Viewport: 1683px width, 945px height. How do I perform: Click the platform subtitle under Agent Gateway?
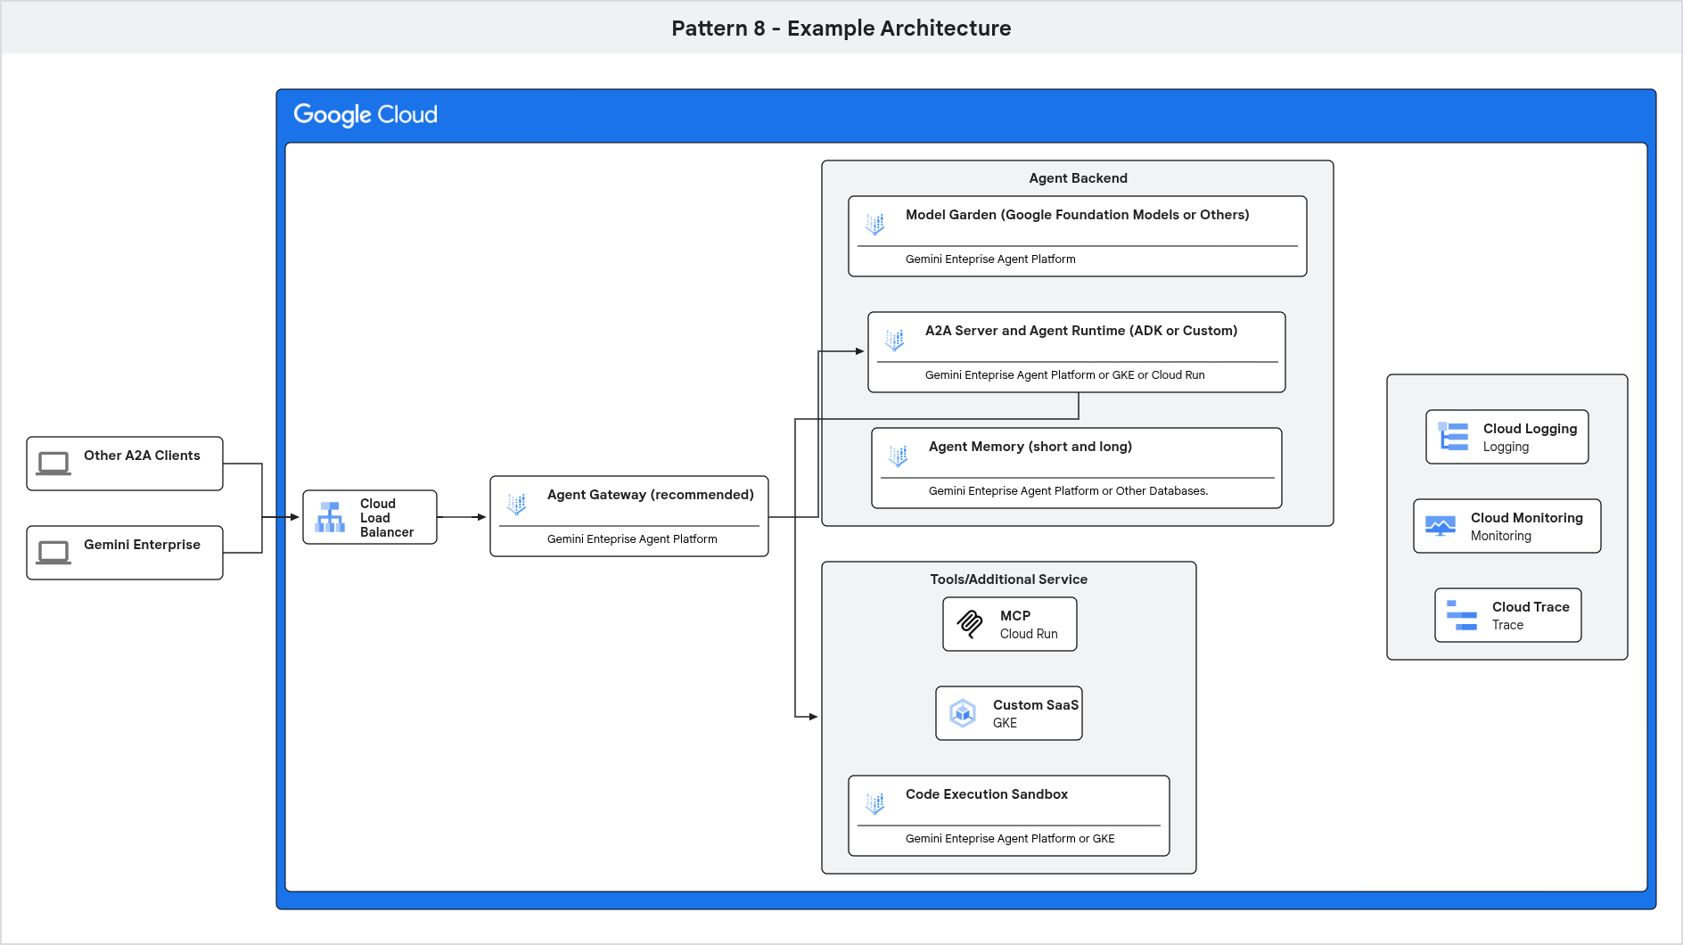coord(632,539)
